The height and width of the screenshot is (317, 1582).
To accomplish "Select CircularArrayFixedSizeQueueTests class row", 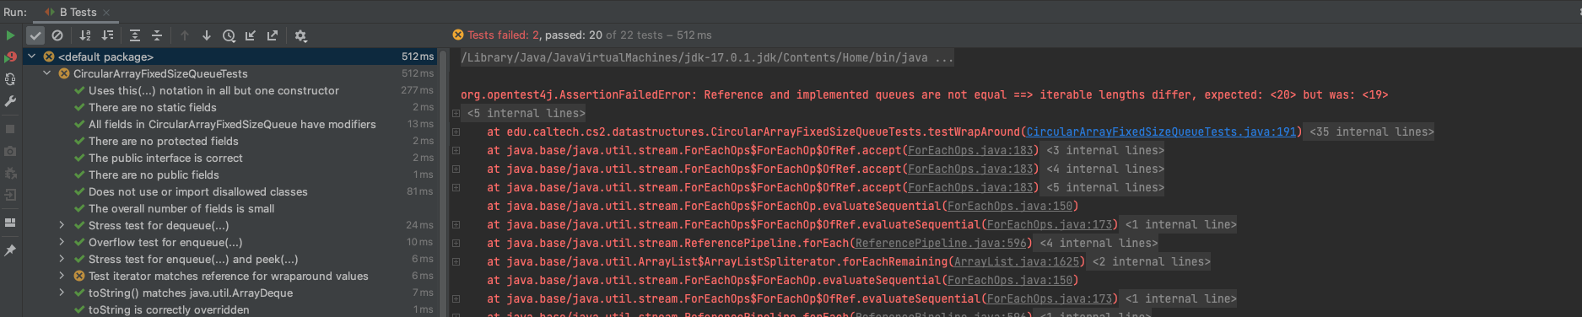I will pos(230,73).
